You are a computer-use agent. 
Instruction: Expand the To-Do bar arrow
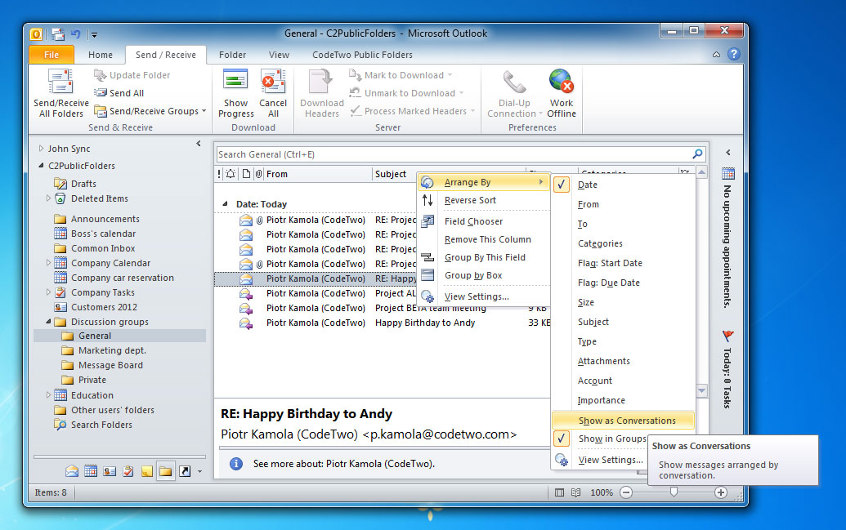pyautogui.click(x=727, y=152)
